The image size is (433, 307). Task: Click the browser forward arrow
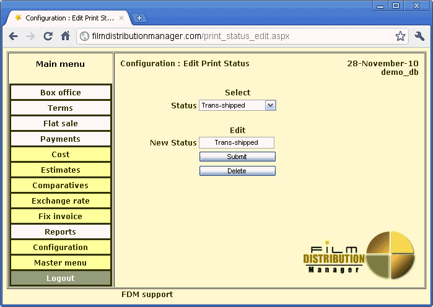click(30, 37)
